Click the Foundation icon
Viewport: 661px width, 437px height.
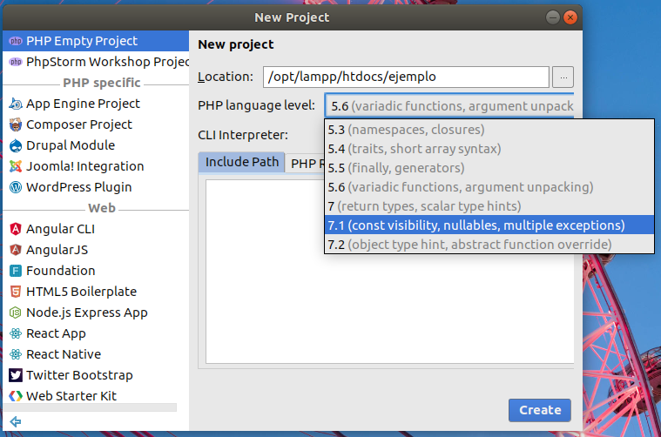click(x=16, y=271)
